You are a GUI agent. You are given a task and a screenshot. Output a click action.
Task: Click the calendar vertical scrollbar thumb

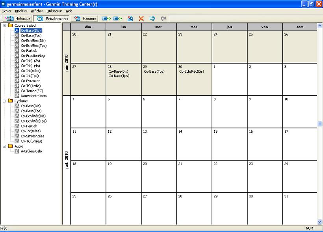coord(320,124)
